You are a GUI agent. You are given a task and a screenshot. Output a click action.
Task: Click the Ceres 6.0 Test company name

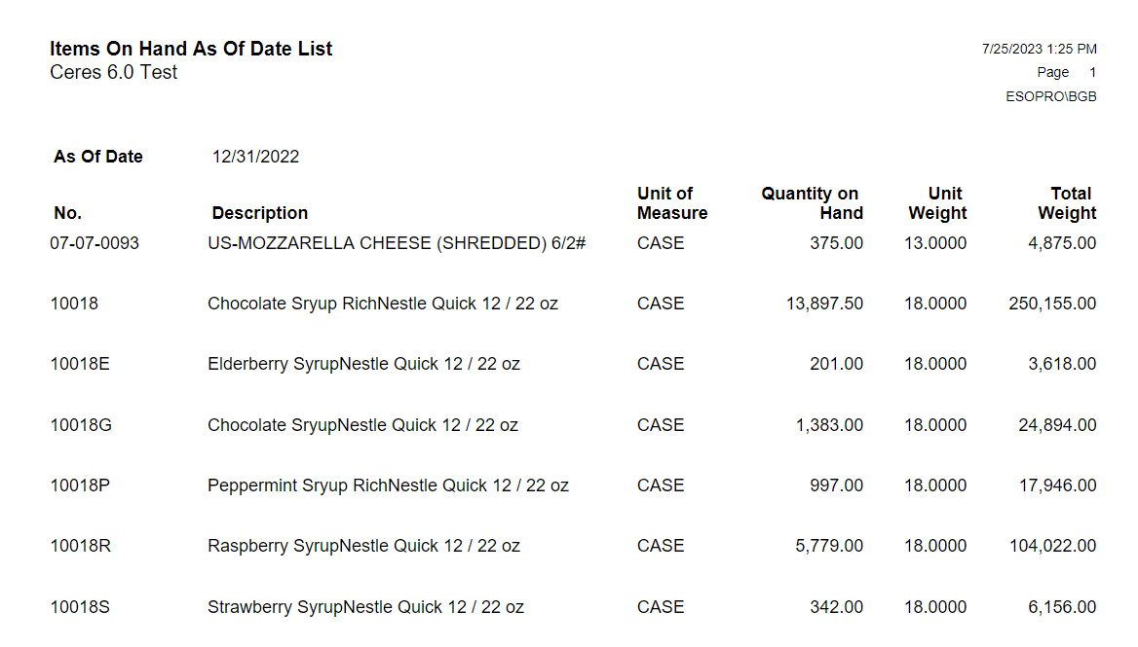pos(114,72)
